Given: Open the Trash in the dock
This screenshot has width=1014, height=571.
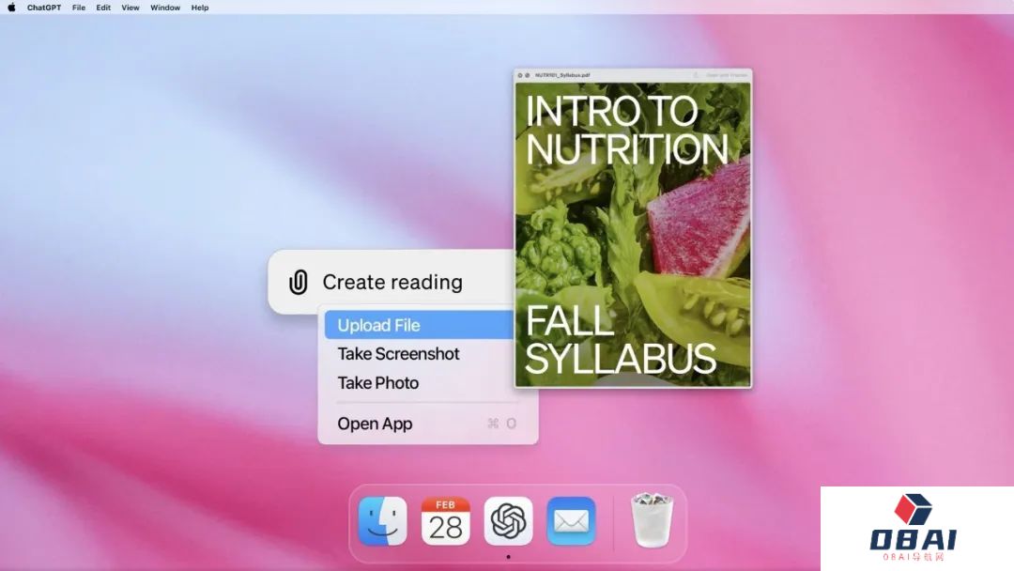Looking at the screenshot, I should point(652,521).
